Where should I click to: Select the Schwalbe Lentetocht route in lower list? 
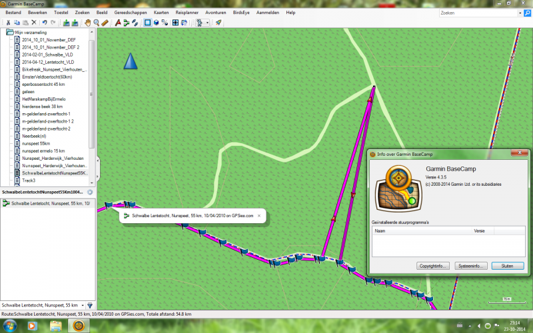click(x=47, y=203)
